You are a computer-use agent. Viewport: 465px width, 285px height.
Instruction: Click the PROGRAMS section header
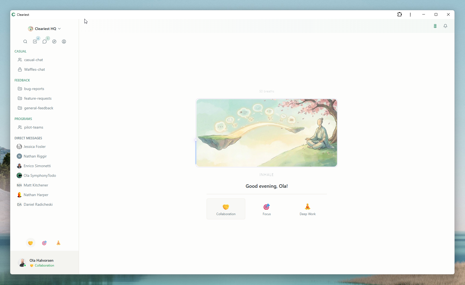(x=23, y=119)
